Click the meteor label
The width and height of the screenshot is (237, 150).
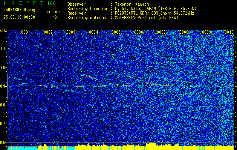54,12
